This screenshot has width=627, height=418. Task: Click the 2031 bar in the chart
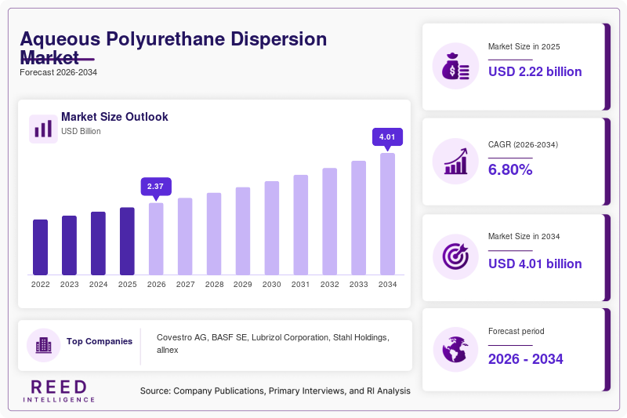click(x=301, y=225)
